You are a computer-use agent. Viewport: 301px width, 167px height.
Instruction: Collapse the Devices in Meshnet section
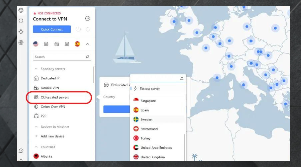pyautogui.click(x=36, y=127)
